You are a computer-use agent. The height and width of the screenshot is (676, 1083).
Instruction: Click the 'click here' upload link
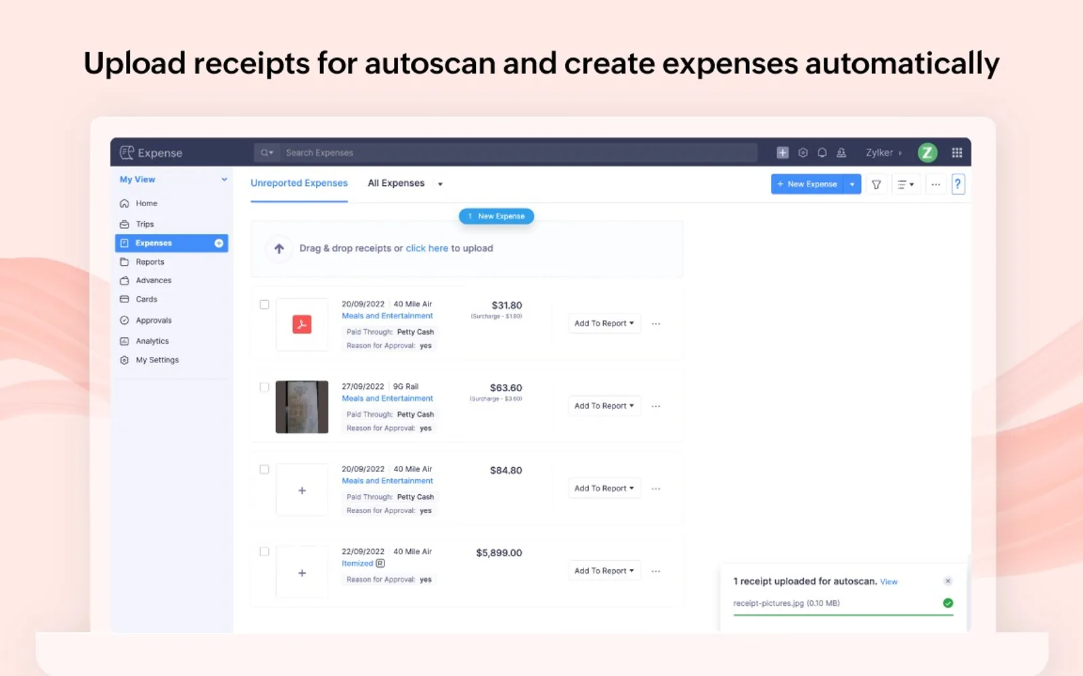[x=426, y=249]
